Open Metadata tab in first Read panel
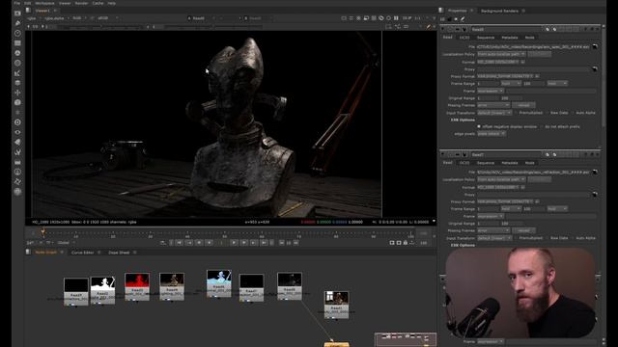 [509, 38]
